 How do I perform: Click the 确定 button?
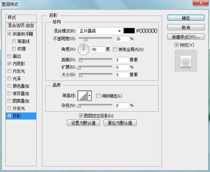(x=186, y=18)
